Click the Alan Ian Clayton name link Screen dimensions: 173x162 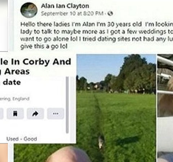point(65,6)
